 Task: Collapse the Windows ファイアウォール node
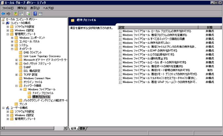[x=21, y=89]
